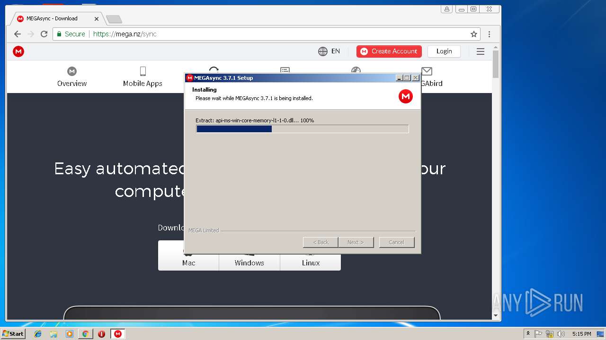Click the Extract api-ms-win-core-memory status text
This screenshot has width=606, height=340.
(x=255, y=120)
